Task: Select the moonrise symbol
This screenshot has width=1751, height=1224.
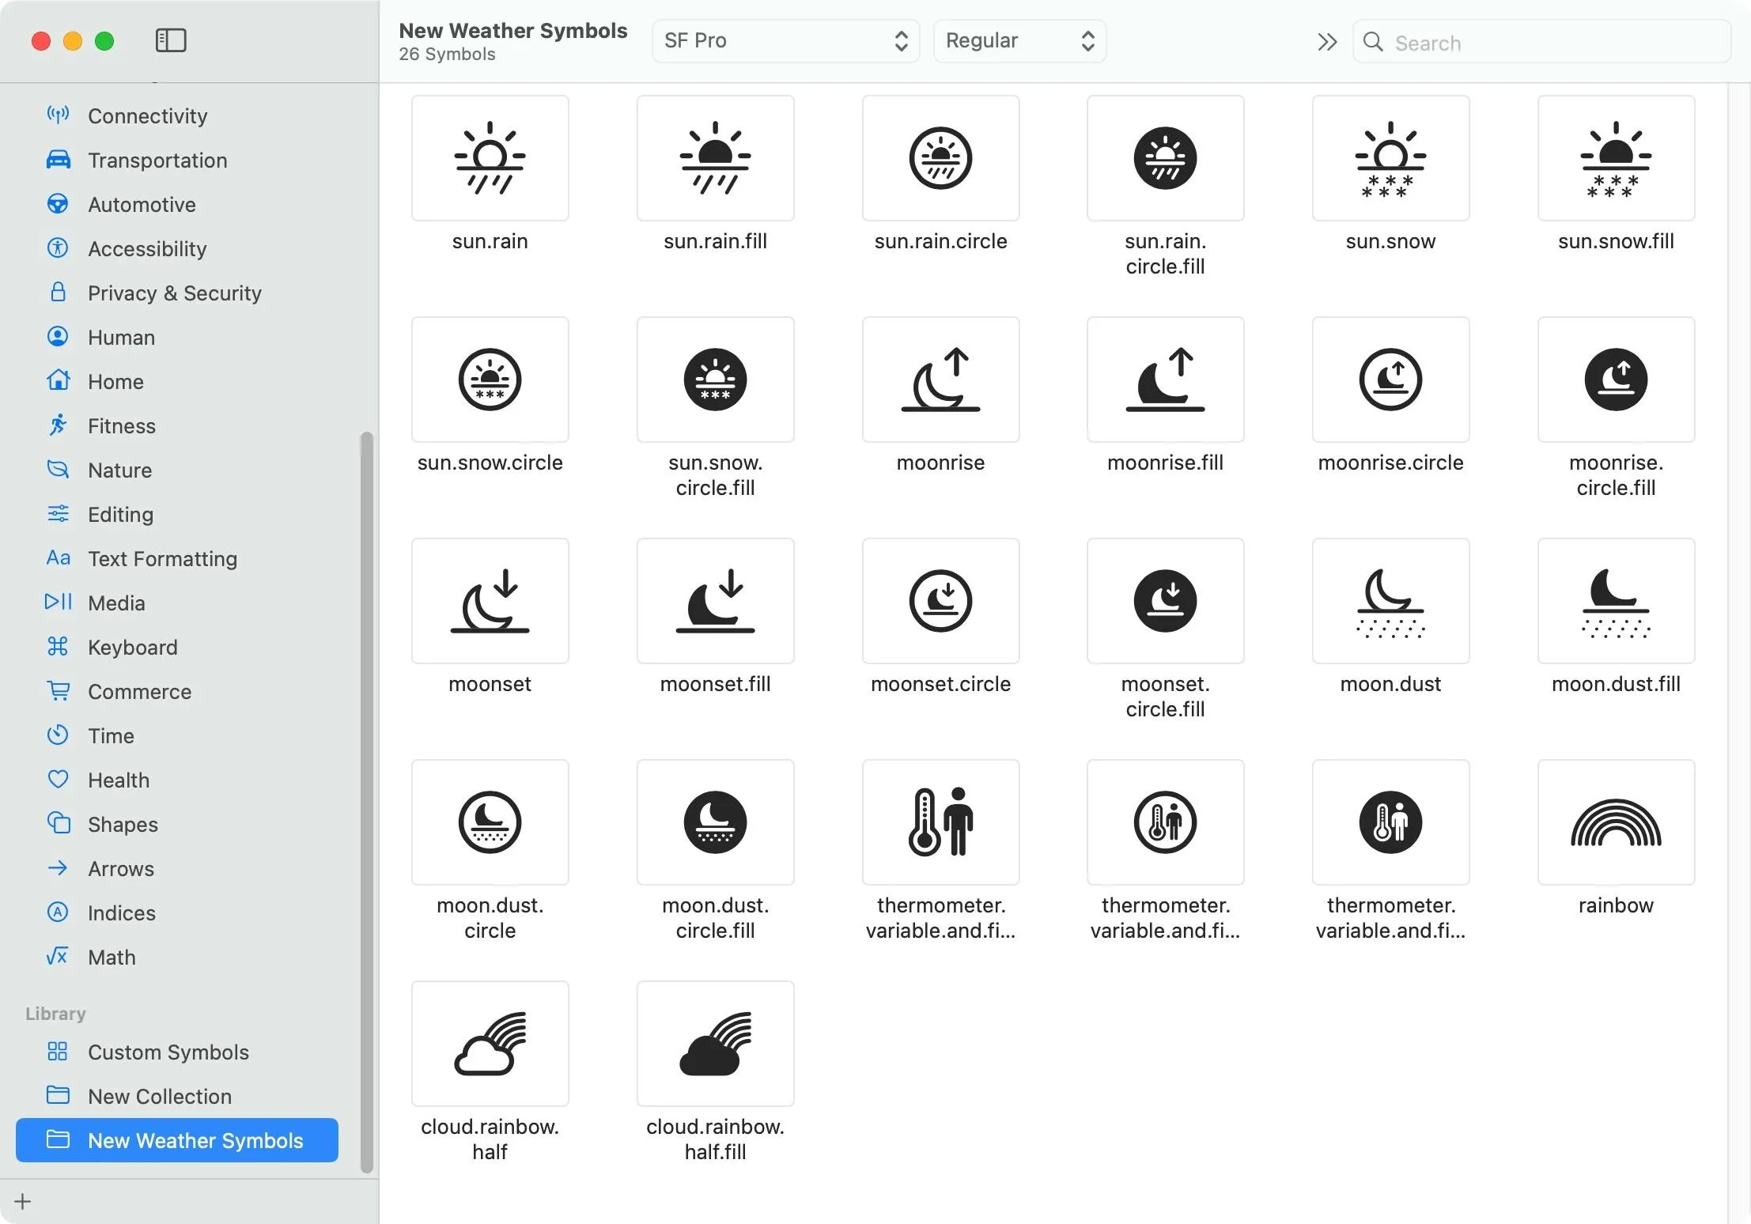Action: click(x=940, y=380)
